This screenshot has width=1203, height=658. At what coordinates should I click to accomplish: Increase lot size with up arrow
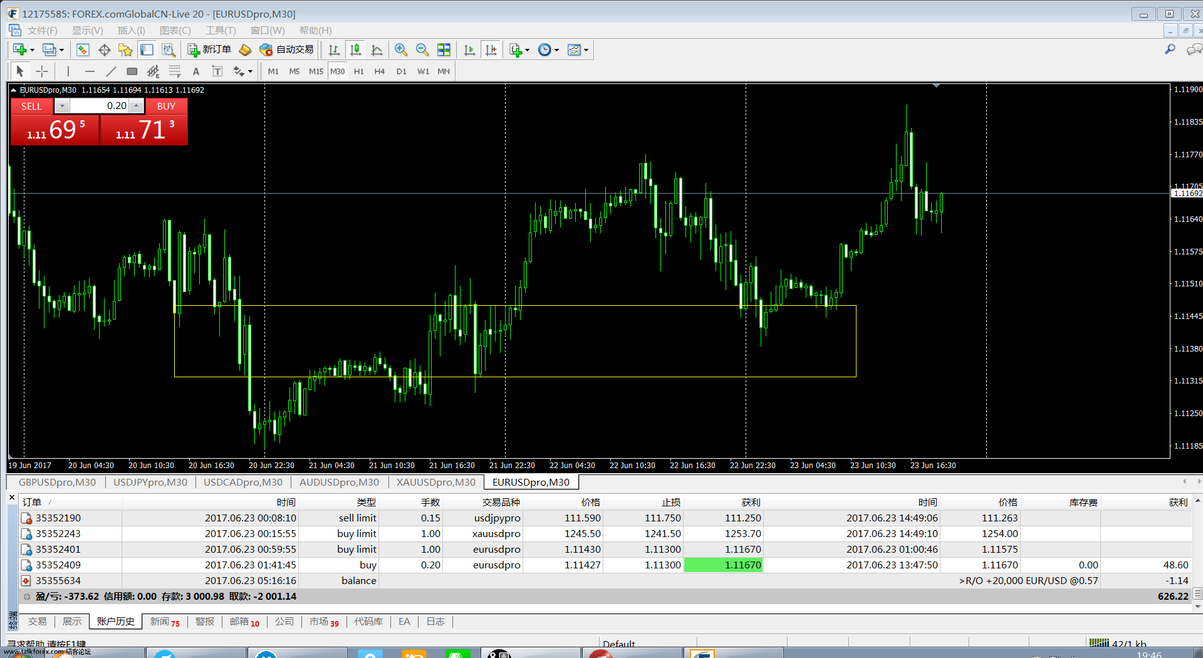pos(136,106)
